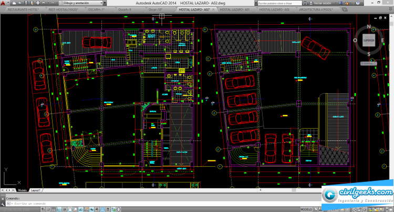Switch to the Layout1 tab

36,190
